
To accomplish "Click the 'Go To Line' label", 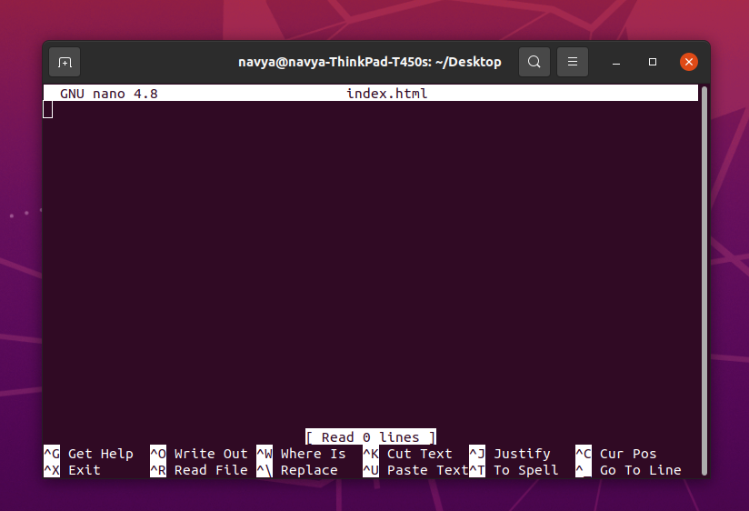I will pyautogui.click(x=641, y=470).
